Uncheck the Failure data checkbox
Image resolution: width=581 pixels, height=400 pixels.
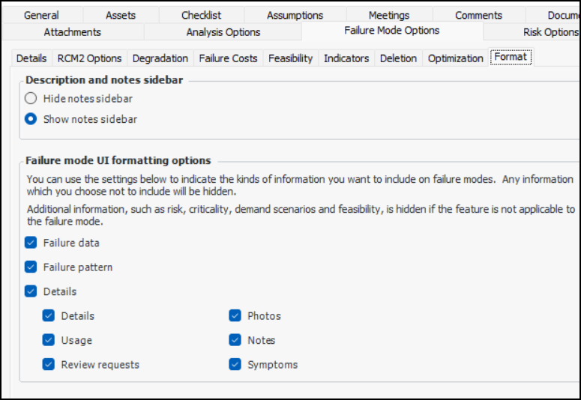tap(31, 243)
